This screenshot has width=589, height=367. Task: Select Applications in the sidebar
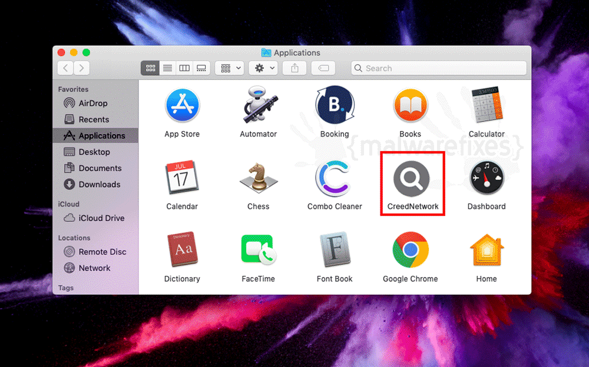pos(96,135)
